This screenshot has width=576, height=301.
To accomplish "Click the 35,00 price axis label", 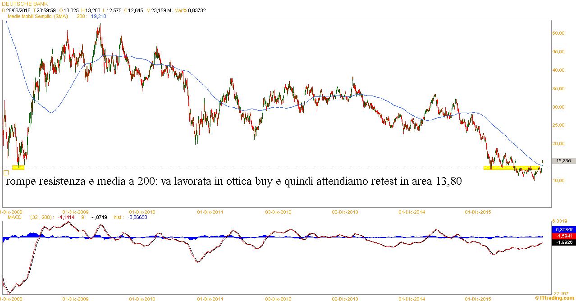I will pyautogui.click(x=558, y=89).
